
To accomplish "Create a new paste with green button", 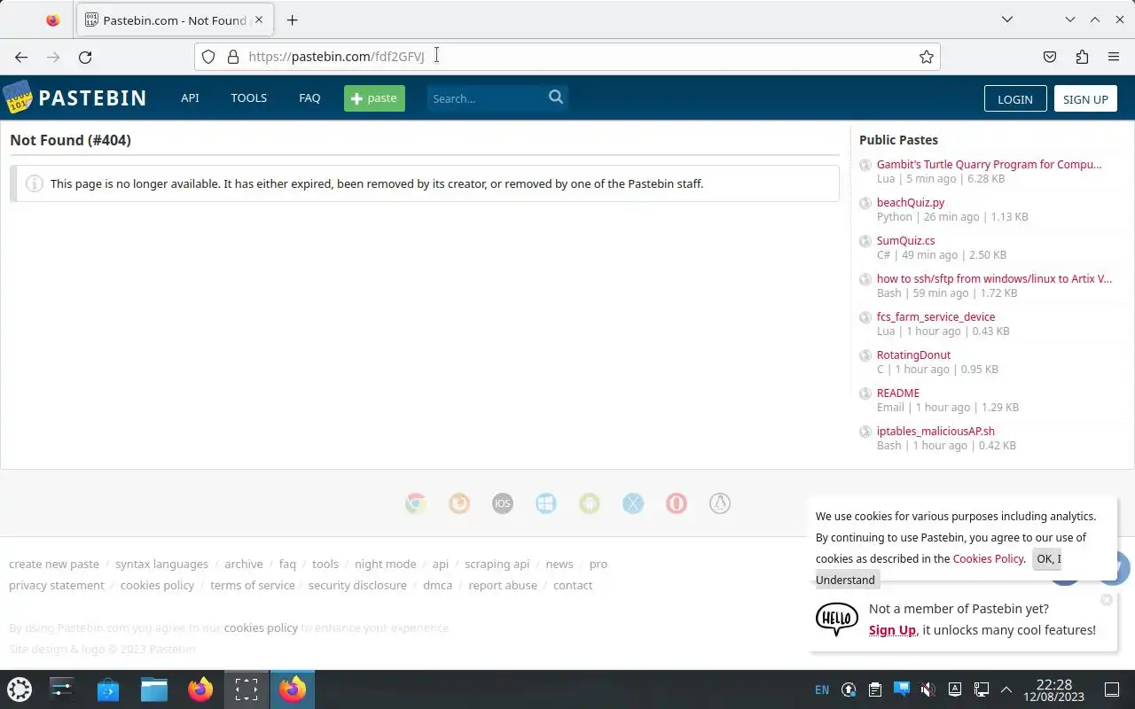I will 374,98.
